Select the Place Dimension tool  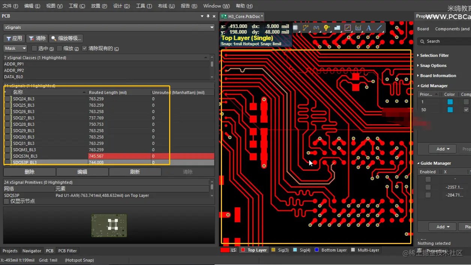(358, 28)
